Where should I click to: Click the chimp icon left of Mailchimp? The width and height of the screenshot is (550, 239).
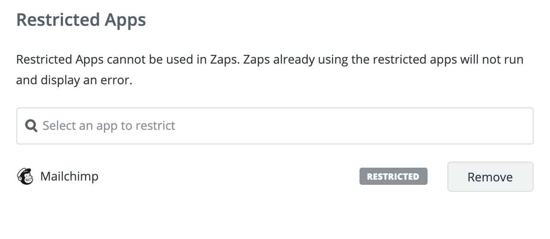[x=25, y=176]
